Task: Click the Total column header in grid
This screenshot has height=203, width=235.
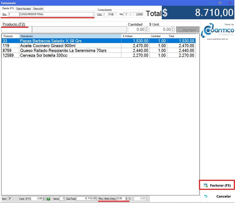Action: pyautogui.click(x=181, y=36)
